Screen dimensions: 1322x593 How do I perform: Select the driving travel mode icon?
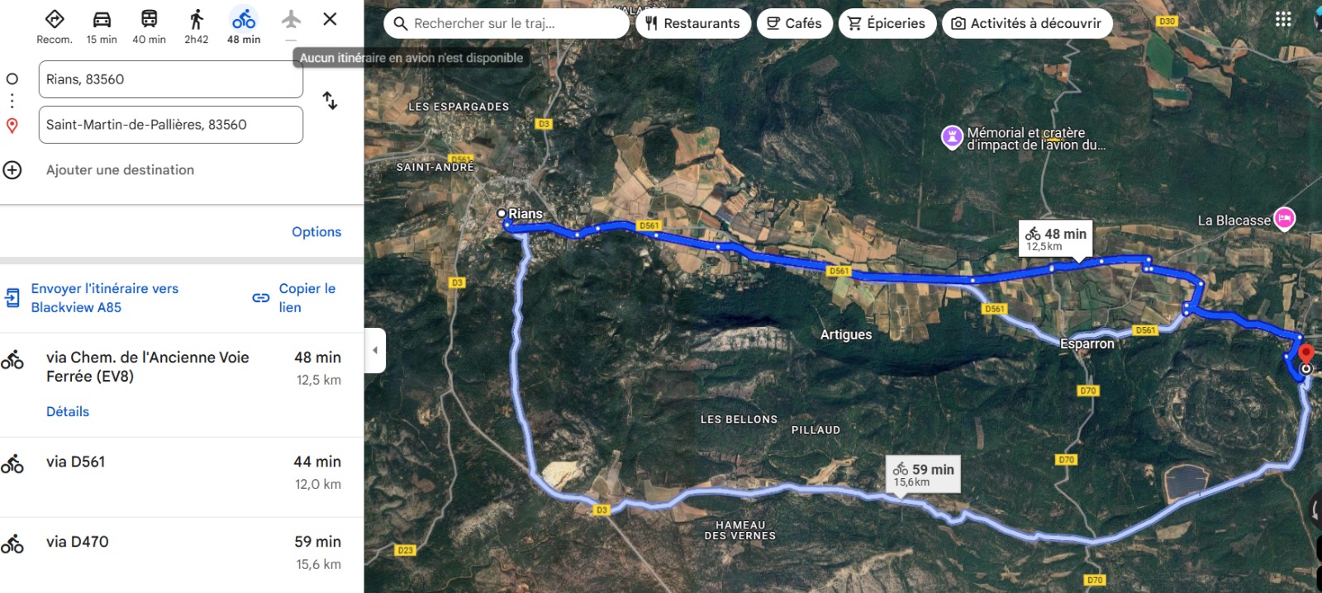[x=102, y=20]
